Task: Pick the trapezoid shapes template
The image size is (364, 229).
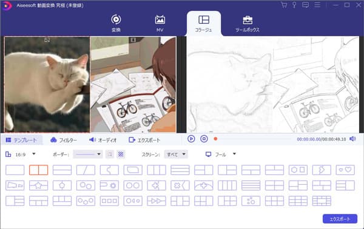Action: click(x=15, y=185)
